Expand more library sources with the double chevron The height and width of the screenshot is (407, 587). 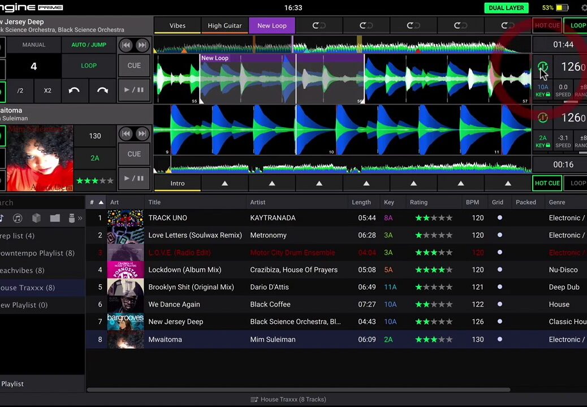tap(80, 218)
